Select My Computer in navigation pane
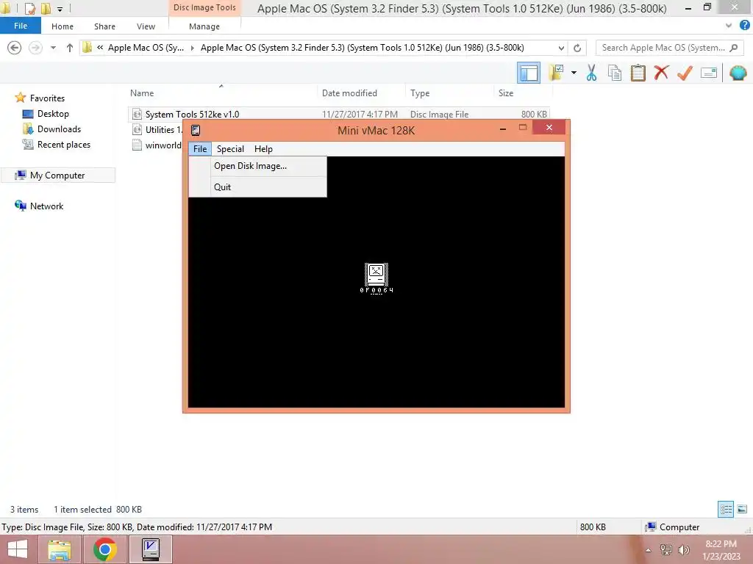753x564 pixels. pyautogui.click(x=57, y=175)
